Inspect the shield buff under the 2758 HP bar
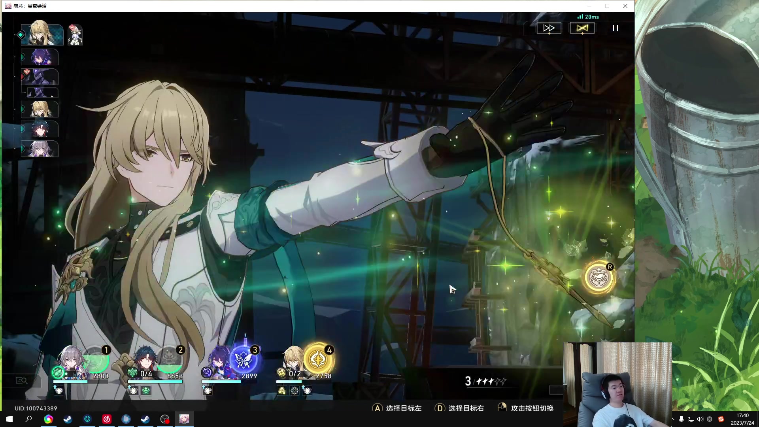This screenshot has width=759, height=427. point(307,391)
